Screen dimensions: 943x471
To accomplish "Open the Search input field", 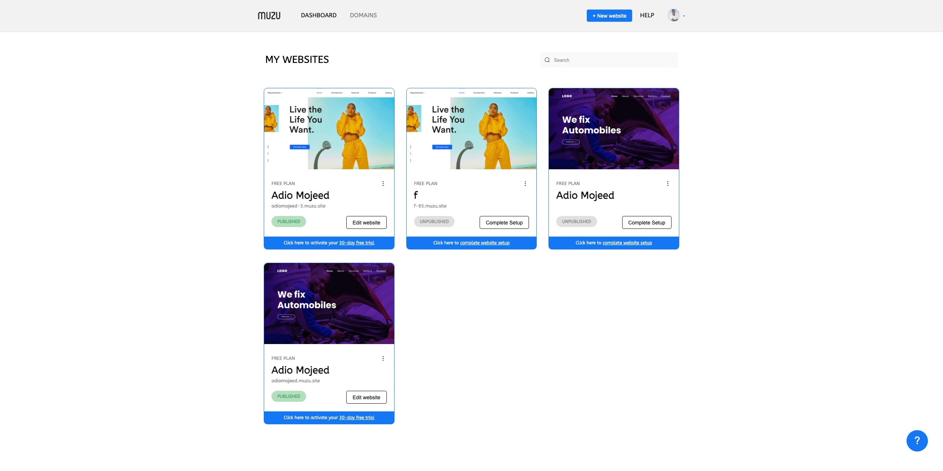I will [609, 60].
